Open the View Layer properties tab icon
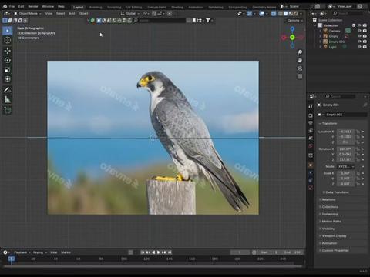This screenshot has width=370, height=277. point(311,131)
